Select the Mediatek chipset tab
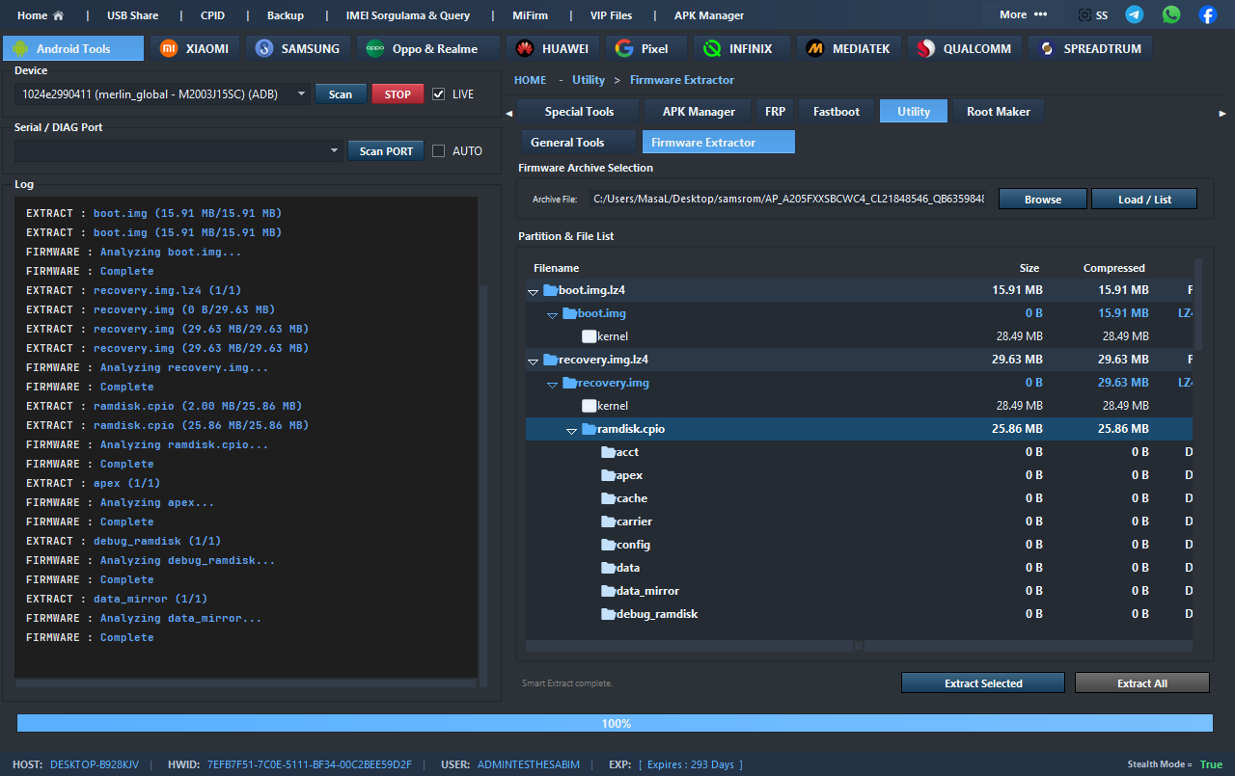The image size is (1235, 776). pos(849,48)
